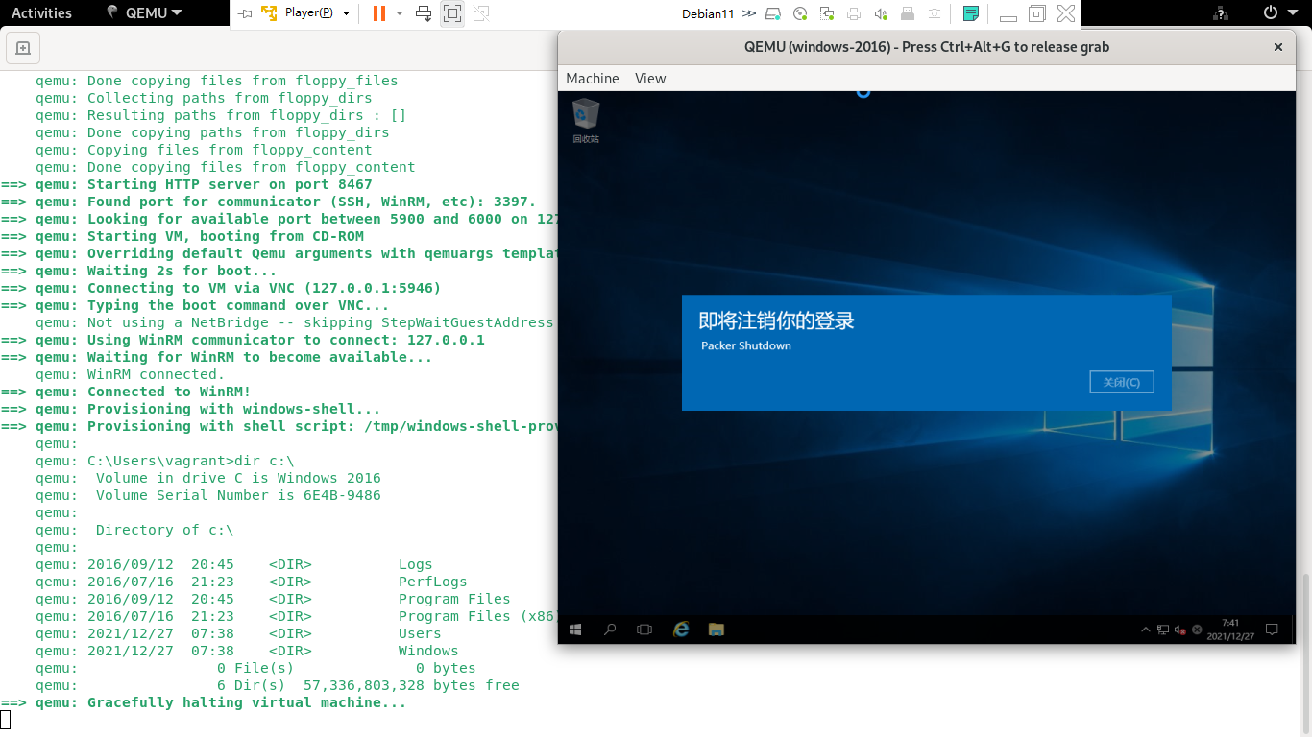Expand hidden icons arrow in the system tray
The height and width of the screenshot is (737, 1312).
[1146, 629]
